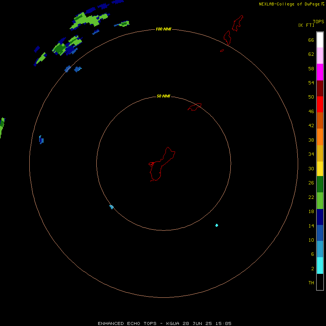This screenshot has height=326, width=326.
Task: Click the 'TH' legend label
Action: click(311, 283)
